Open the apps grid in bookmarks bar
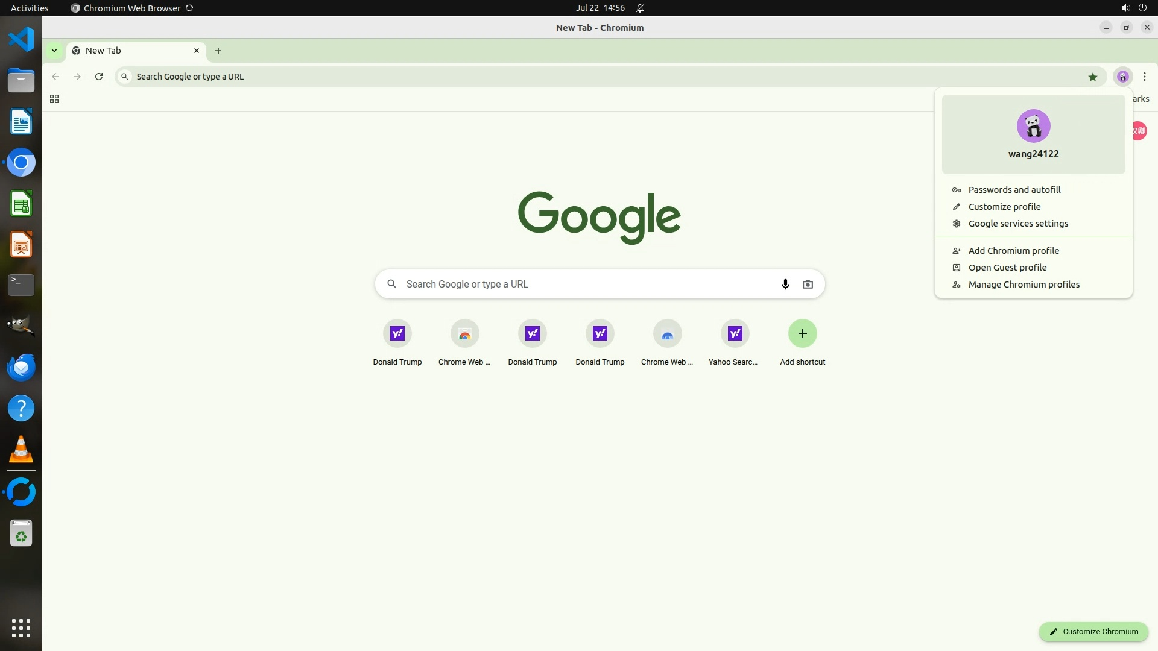Image resolution: width=1158 pixels, height=651 pixels. (54, 99)
